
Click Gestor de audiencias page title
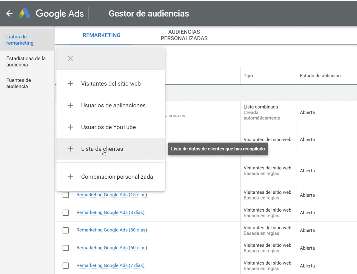click(149, 14)
